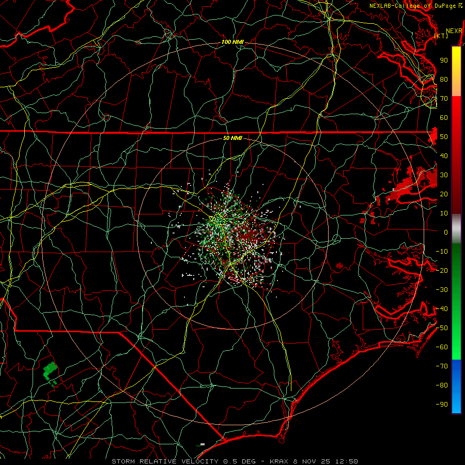Click the "8 NOV 25" date in caption
Image resolution: width=465 pixels, height=465 pixels.
(x=312, y=461)
